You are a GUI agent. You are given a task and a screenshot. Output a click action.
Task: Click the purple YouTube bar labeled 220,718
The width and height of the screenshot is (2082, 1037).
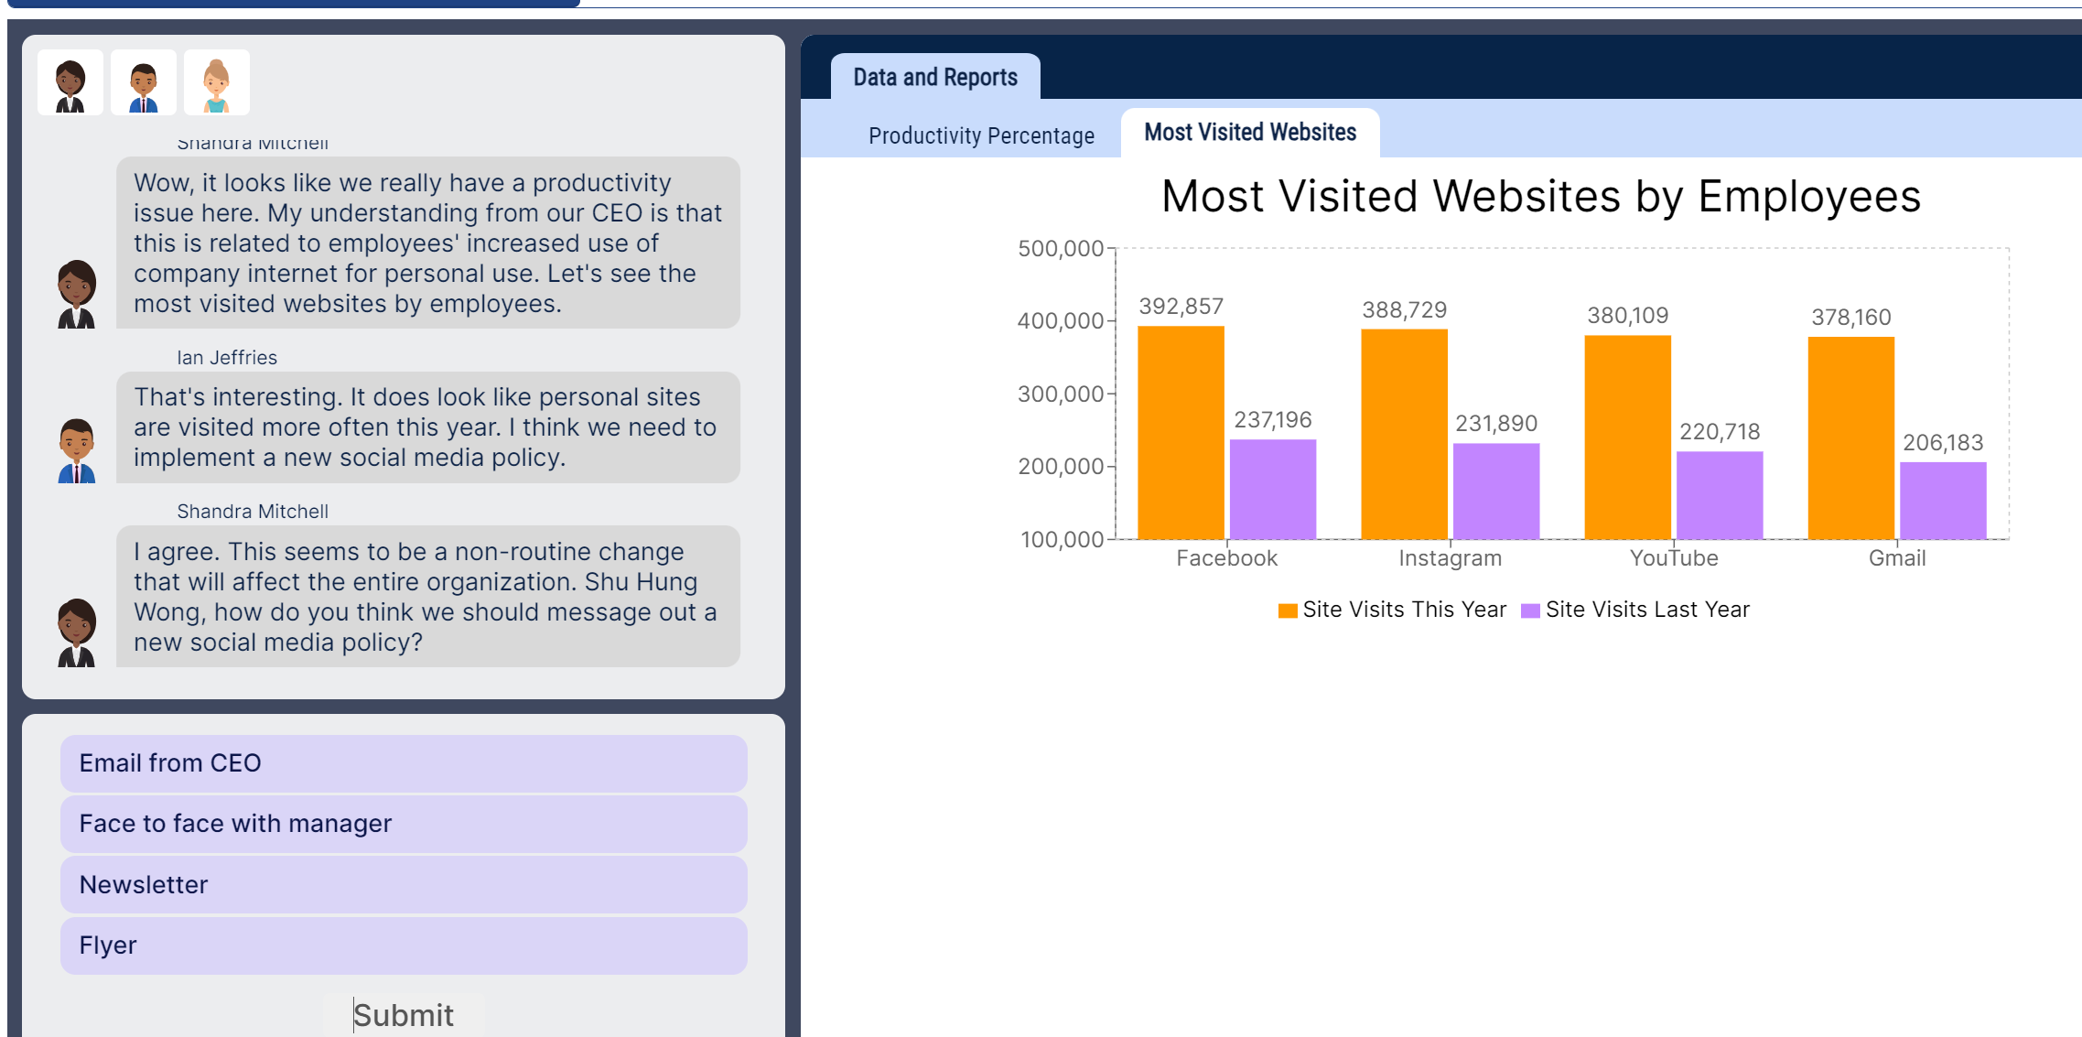point(1720,495)
